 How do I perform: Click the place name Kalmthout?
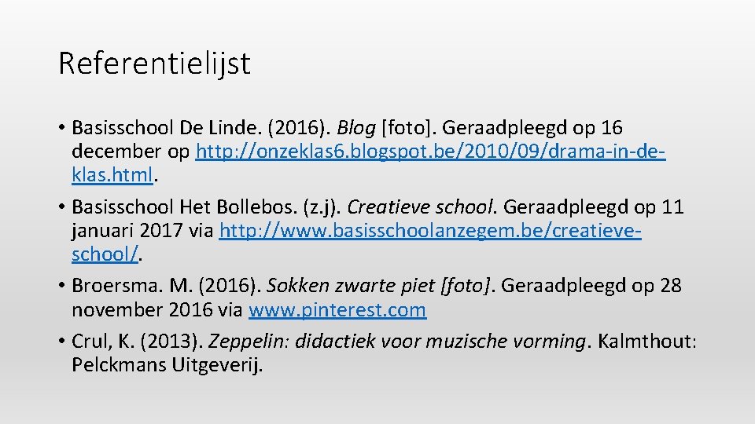pos(646,342)
